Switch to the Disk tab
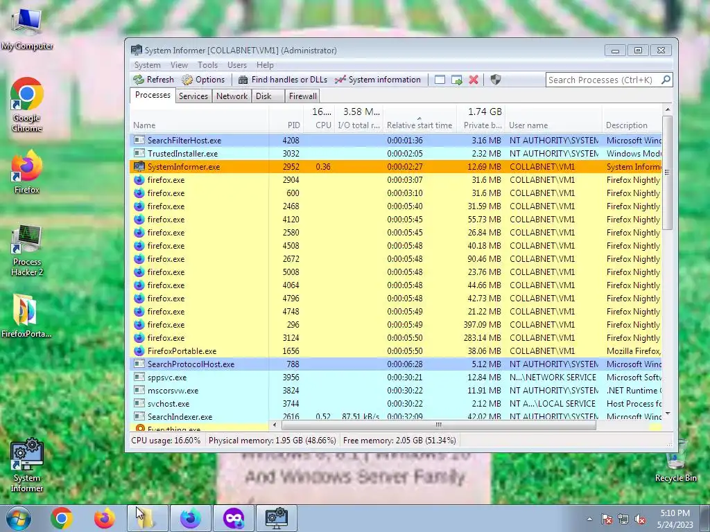Image resolution: width=710 pixels, height=532 pixels. (x=268, y=96)
